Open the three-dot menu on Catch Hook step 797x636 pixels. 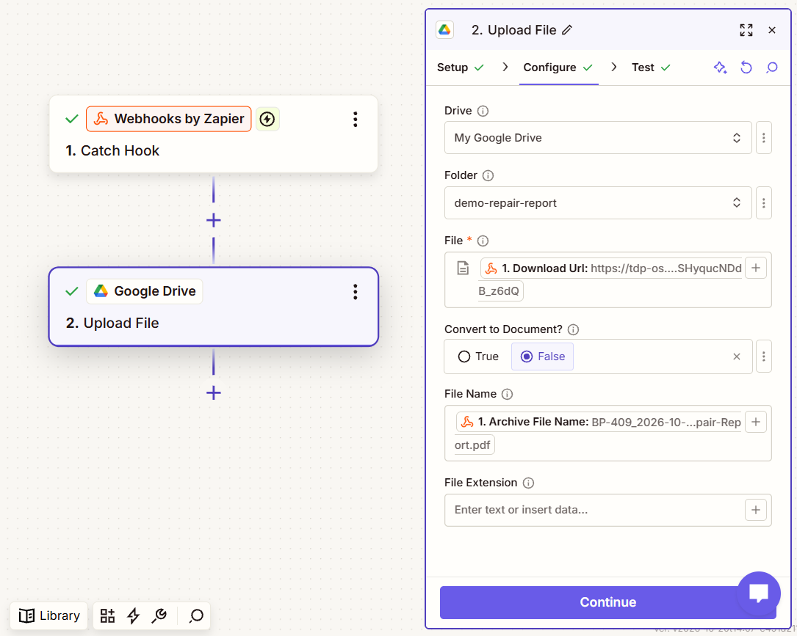(356, 120)
